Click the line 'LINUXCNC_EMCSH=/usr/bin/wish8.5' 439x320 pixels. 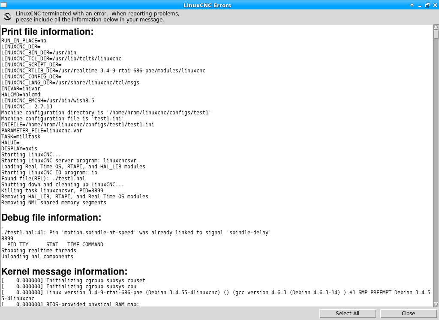click(x=48, y=101)
